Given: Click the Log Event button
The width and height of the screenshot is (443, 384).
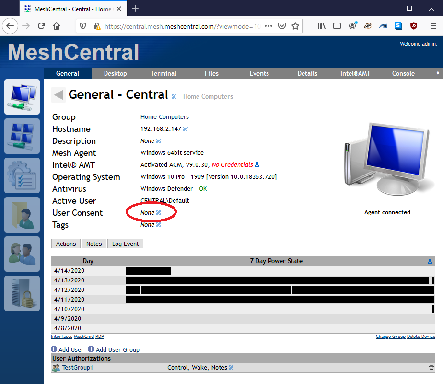Looking at the screenshot, I should (125, 244).
